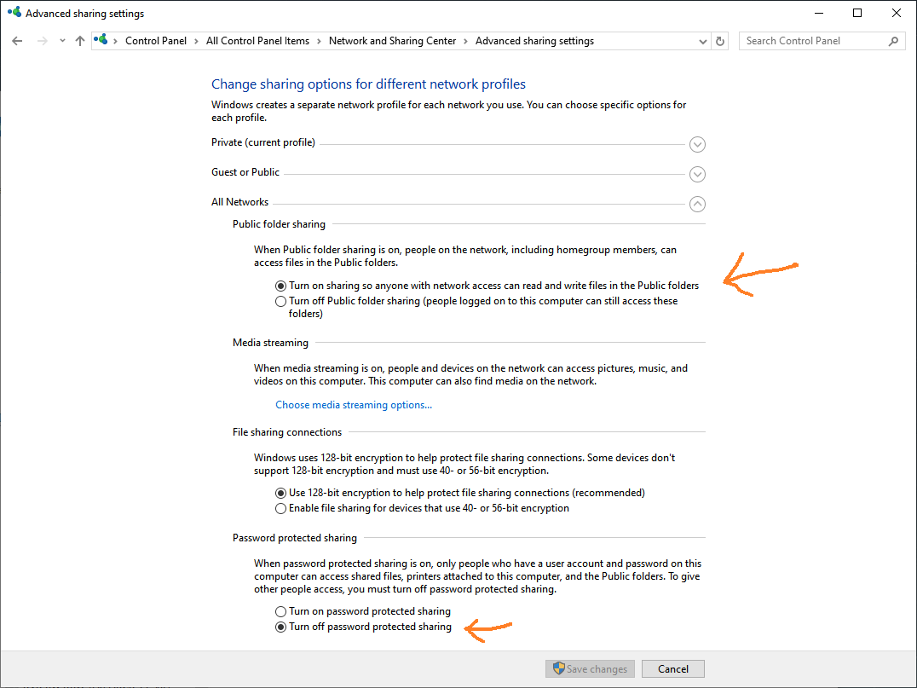The width and height of the screenshot is (917, 688).
Task: Click the 'Password protected sharing' heading
Action: click(x=295, y=538)
